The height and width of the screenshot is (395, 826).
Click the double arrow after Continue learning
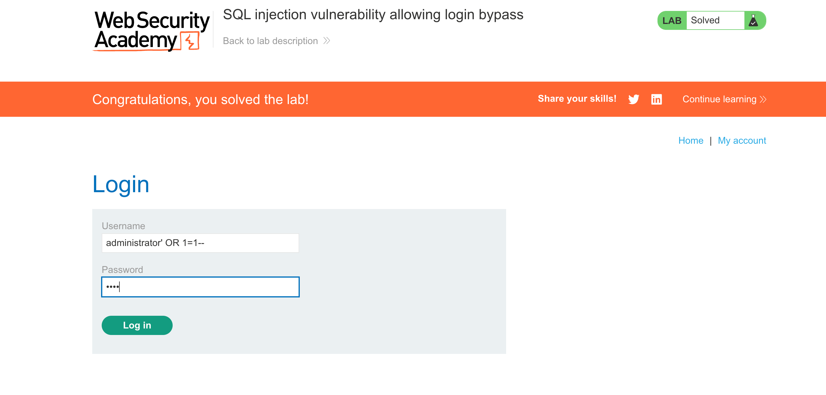(763, 99)
